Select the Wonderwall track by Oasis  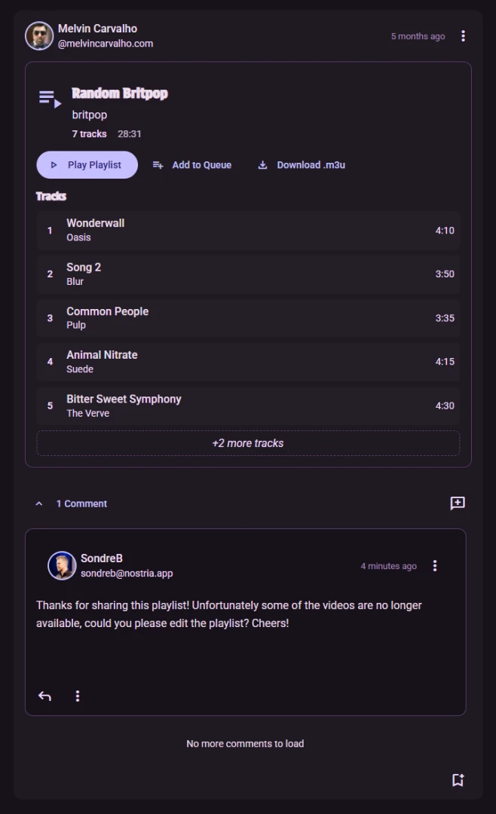tap(248, 231)
